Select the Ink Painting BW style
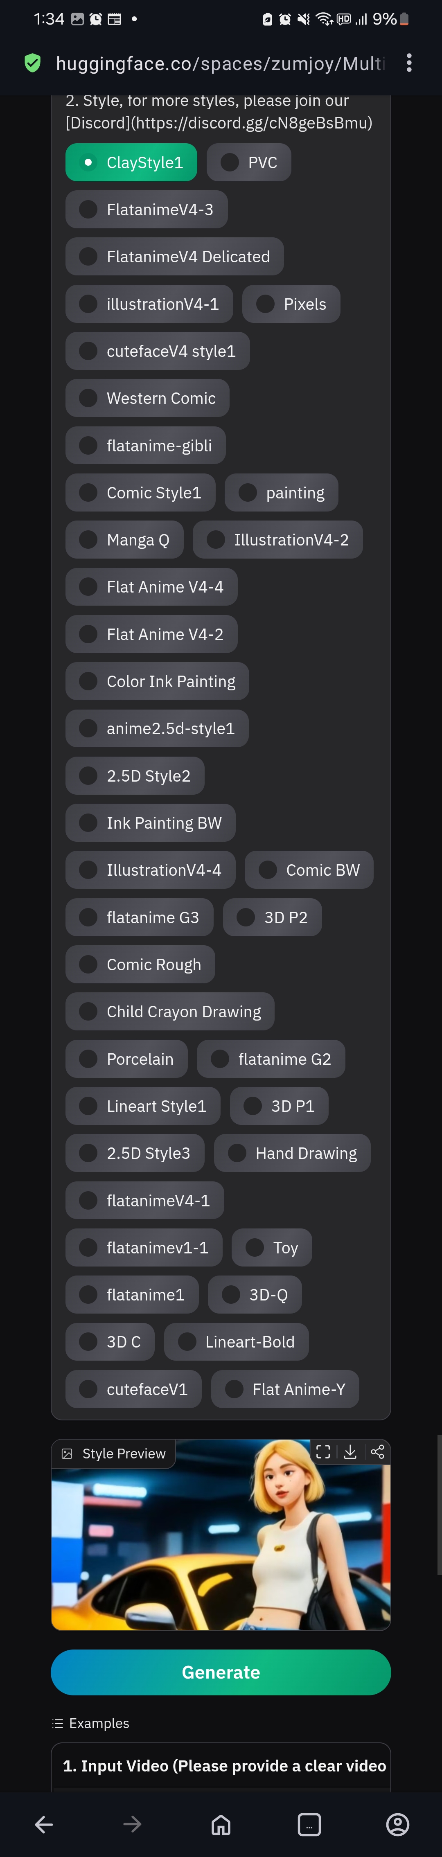The width and height of the screenshot is (442, 1857). click(150, 823)
